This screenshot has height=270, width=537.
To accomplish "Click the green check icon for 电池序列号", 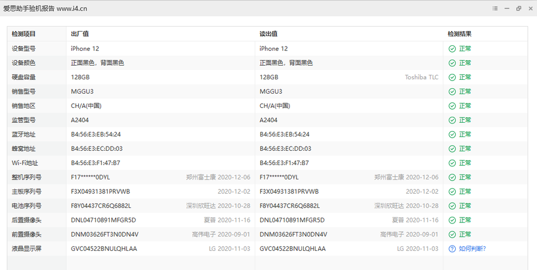I will tap(452, 206).
